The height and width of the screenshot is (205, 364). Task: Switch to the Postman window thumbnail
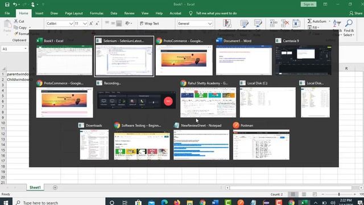[x=261, y=145]
